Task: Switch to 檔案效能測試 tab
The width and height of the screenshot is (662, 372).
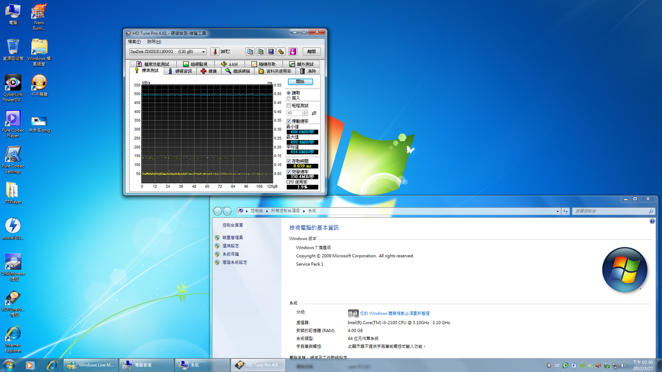Action: click(153, 64)
